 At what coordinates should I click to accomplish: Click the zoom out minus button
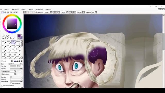[54, 12]
